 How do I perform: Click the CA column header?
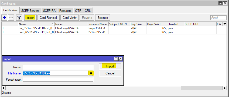click(220, 24)
